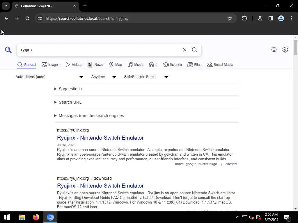This screenshot has width=298, height=223.
Task: Open the notification center icon
Action: point(287,217)
